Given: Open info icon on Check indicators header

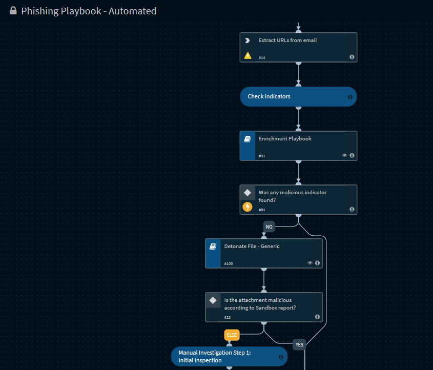Looking at the screenshot, I should (350, 97).
